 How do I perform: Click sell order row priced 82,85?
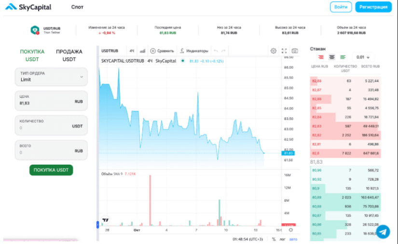(345, 108)
